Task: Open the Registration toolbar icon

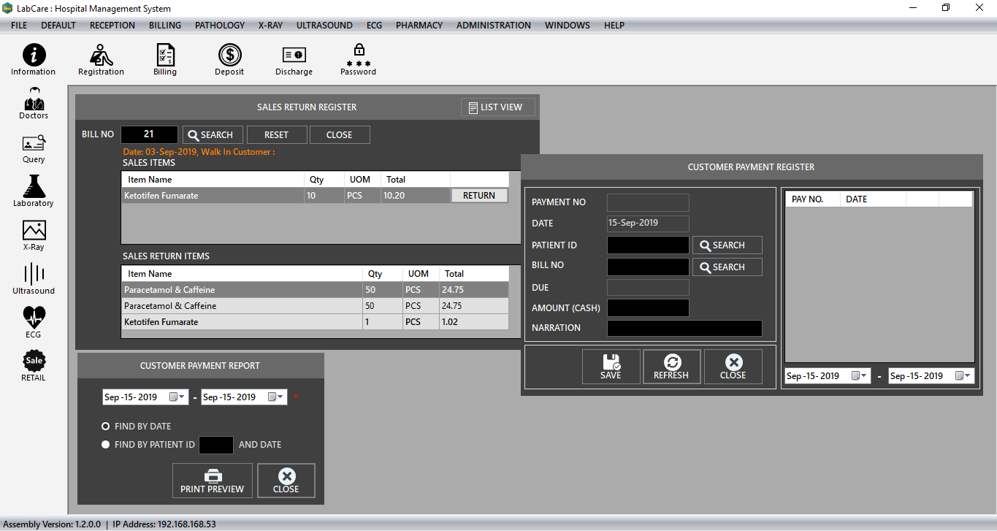Action: click(x=101, y=59)
